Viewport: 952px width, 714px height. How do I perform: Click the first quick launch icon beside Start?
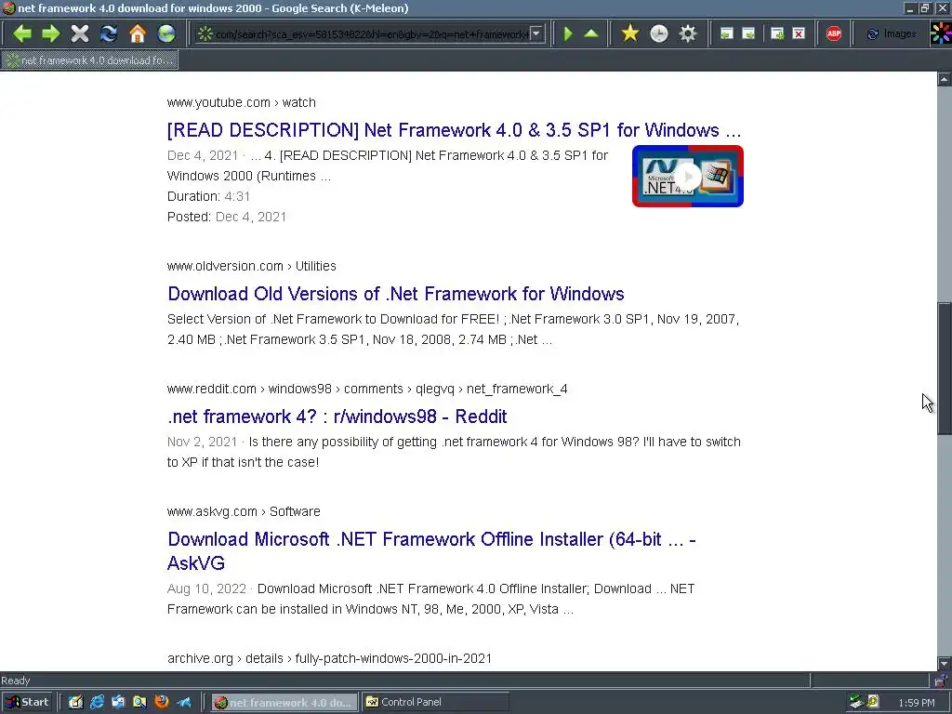pos(75,702)
